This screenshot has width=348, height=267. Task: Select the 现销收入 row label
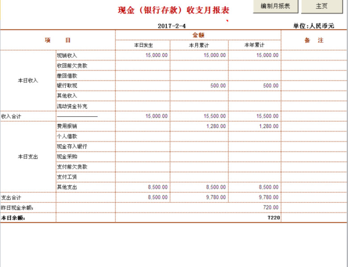tap(67, 55)
